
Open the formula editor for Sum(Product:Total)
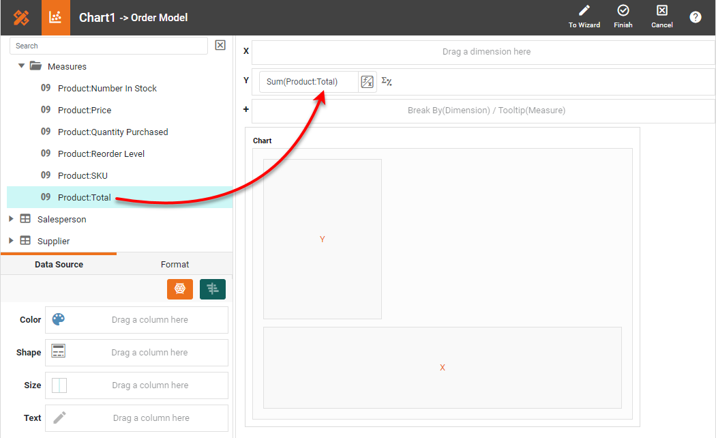click(367, 81)
